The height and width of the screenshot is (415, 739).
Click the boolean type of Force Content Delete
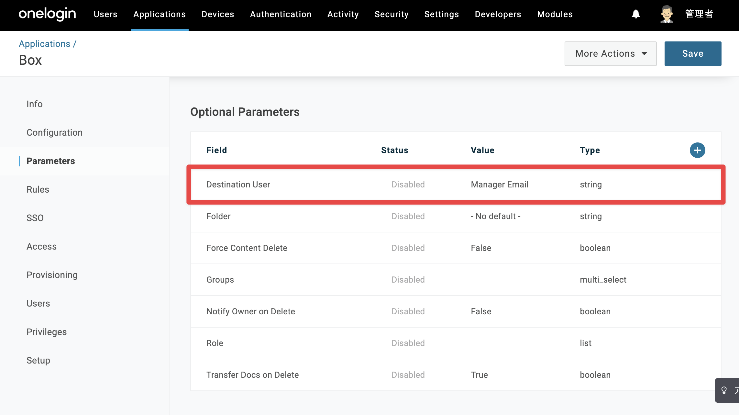tap(595, 248)
